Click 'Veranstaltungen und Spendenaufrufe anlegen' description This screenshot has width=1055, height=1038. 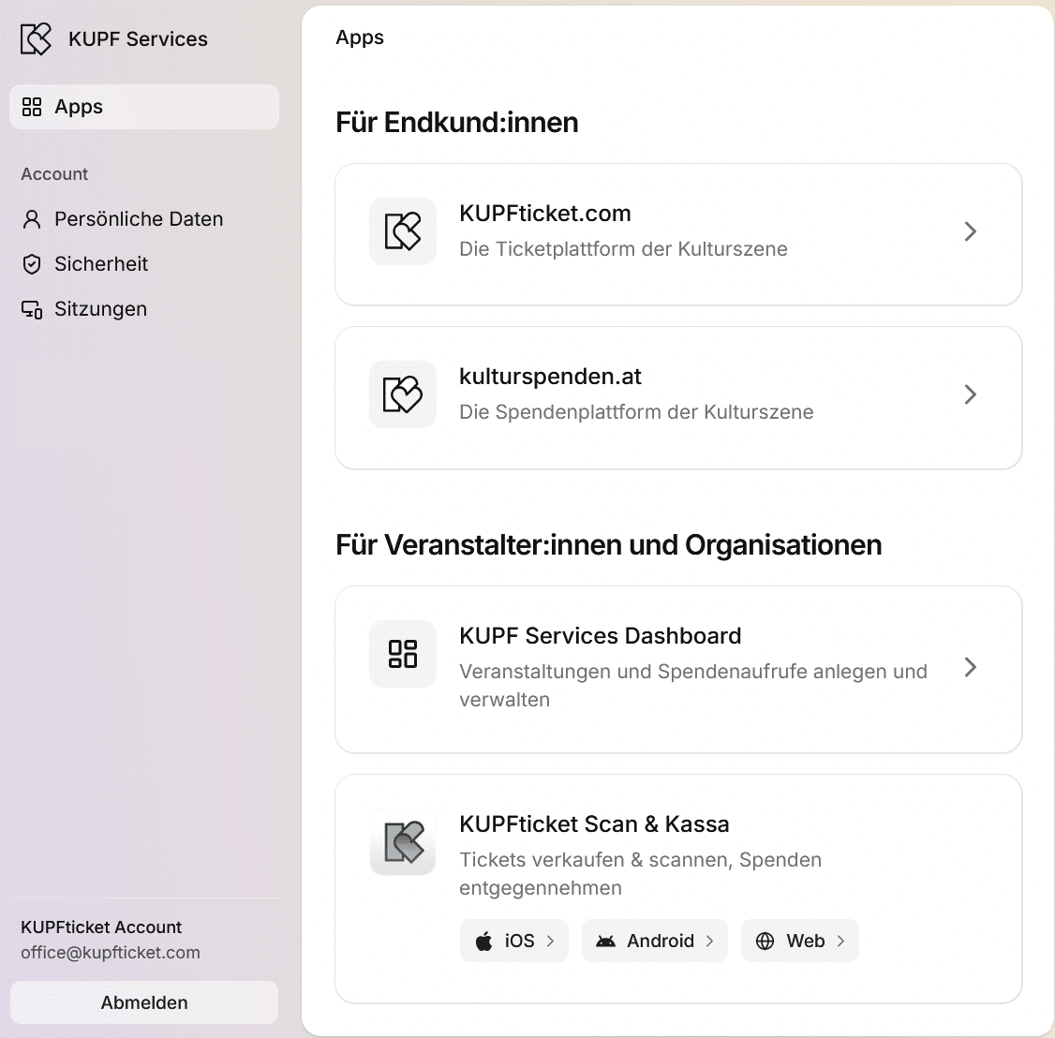[693, 686]
